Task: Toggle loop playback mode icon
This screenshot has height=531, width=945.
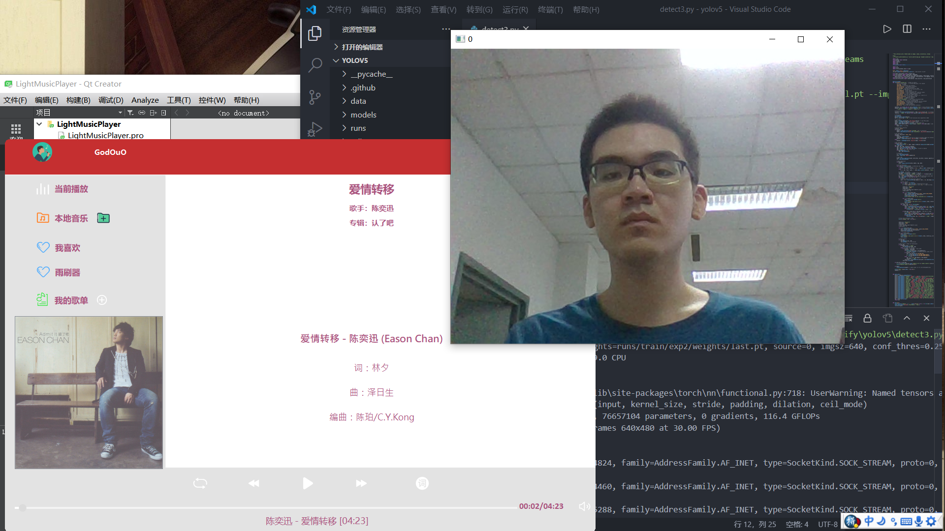Action: point(200,483)
